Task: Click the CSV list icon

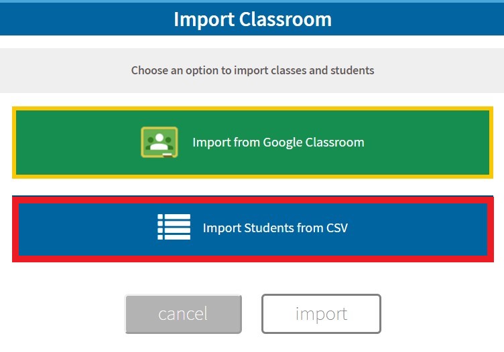Action: (x=174, y=228)
